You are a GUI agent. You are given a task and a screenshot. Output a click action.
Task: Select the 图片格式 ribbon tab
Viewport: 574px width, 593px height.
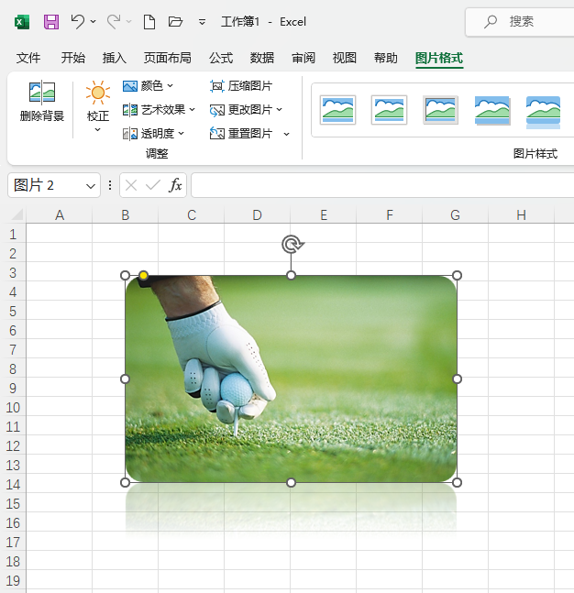click(x=439, y=59)
